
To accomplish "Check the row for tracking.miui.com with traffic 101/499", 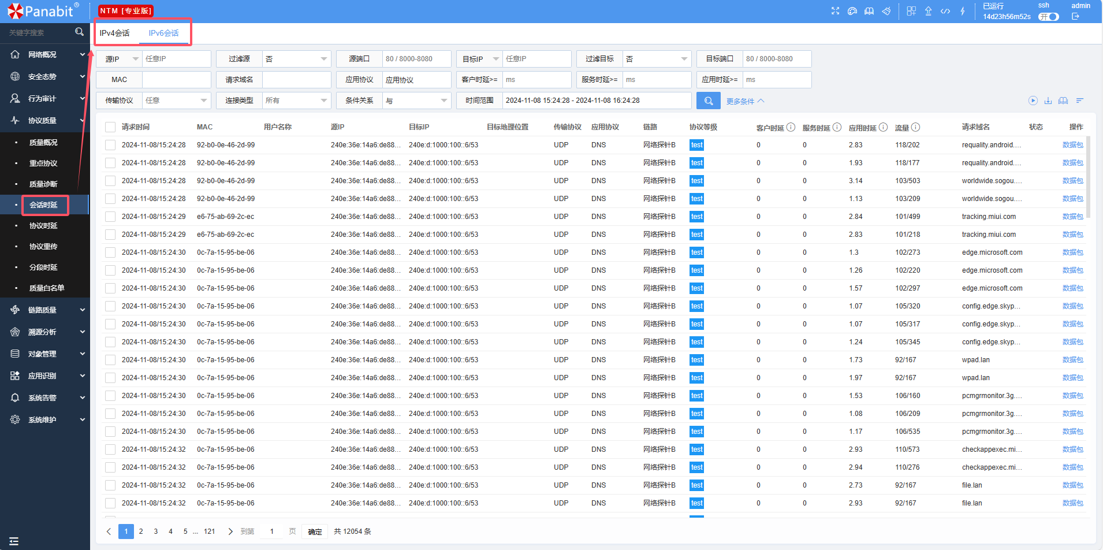I will pyautogui.click(x=110, y=217).
